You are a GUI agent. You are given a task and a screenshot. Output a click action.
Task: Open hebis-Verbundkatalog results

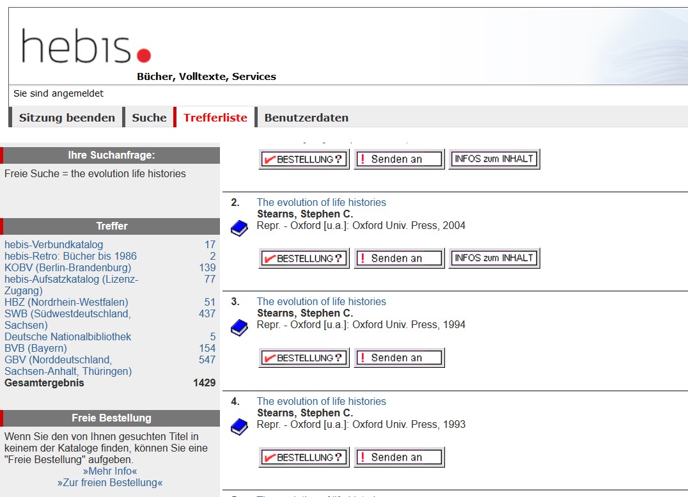[54, 244]
